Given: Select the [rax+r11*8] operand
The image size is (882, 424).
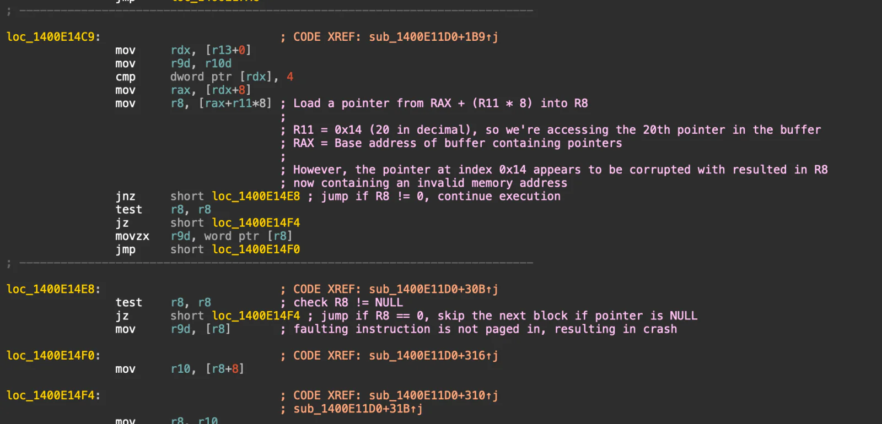Looking at the screenshot, I should tap(235, 104).
